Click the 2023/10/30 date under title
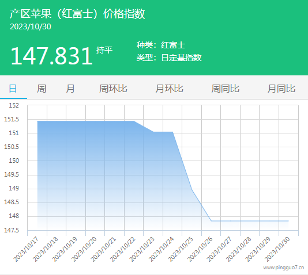This screenshot has height=275, width=308. [31, 26]
